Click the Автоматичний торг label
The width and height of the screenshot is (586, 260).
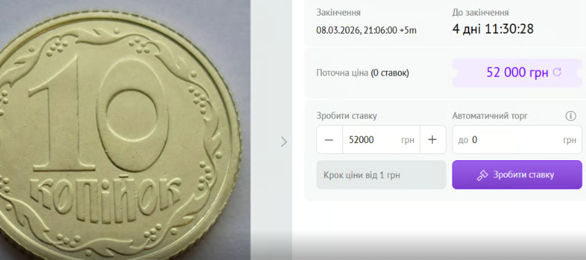[x=490, y=116]
